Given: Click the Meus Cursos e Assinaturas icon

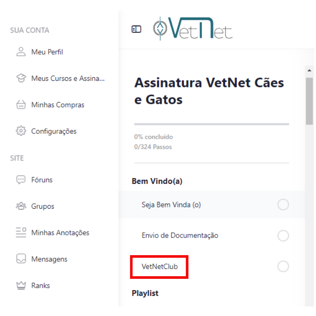Looking at the screenshot, I should [21, 78].
